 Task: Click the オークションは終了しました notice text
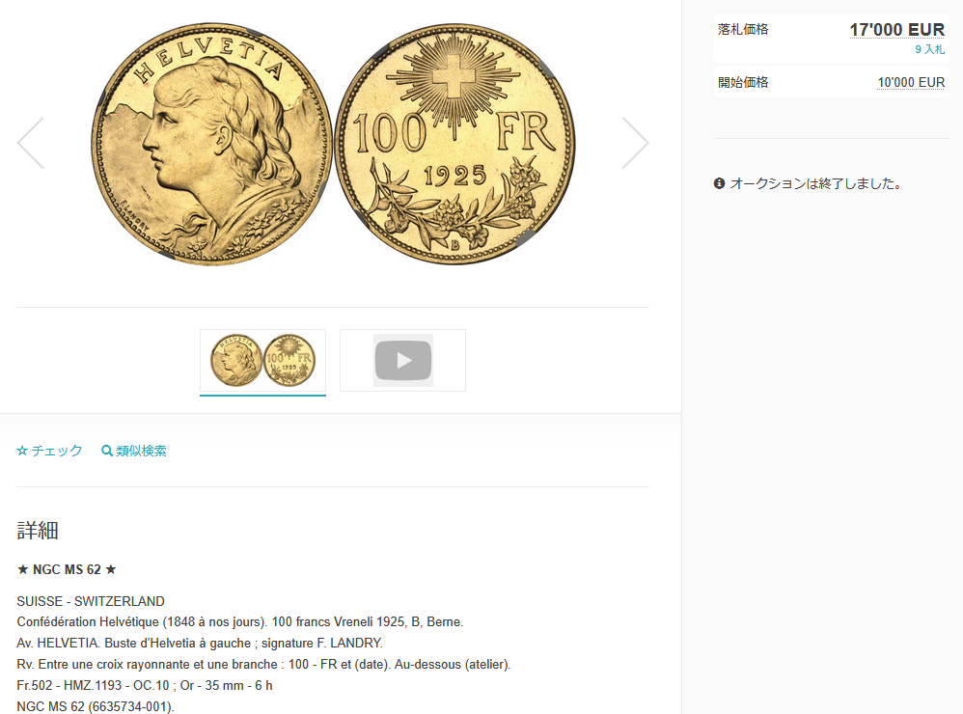pos(815,183)
